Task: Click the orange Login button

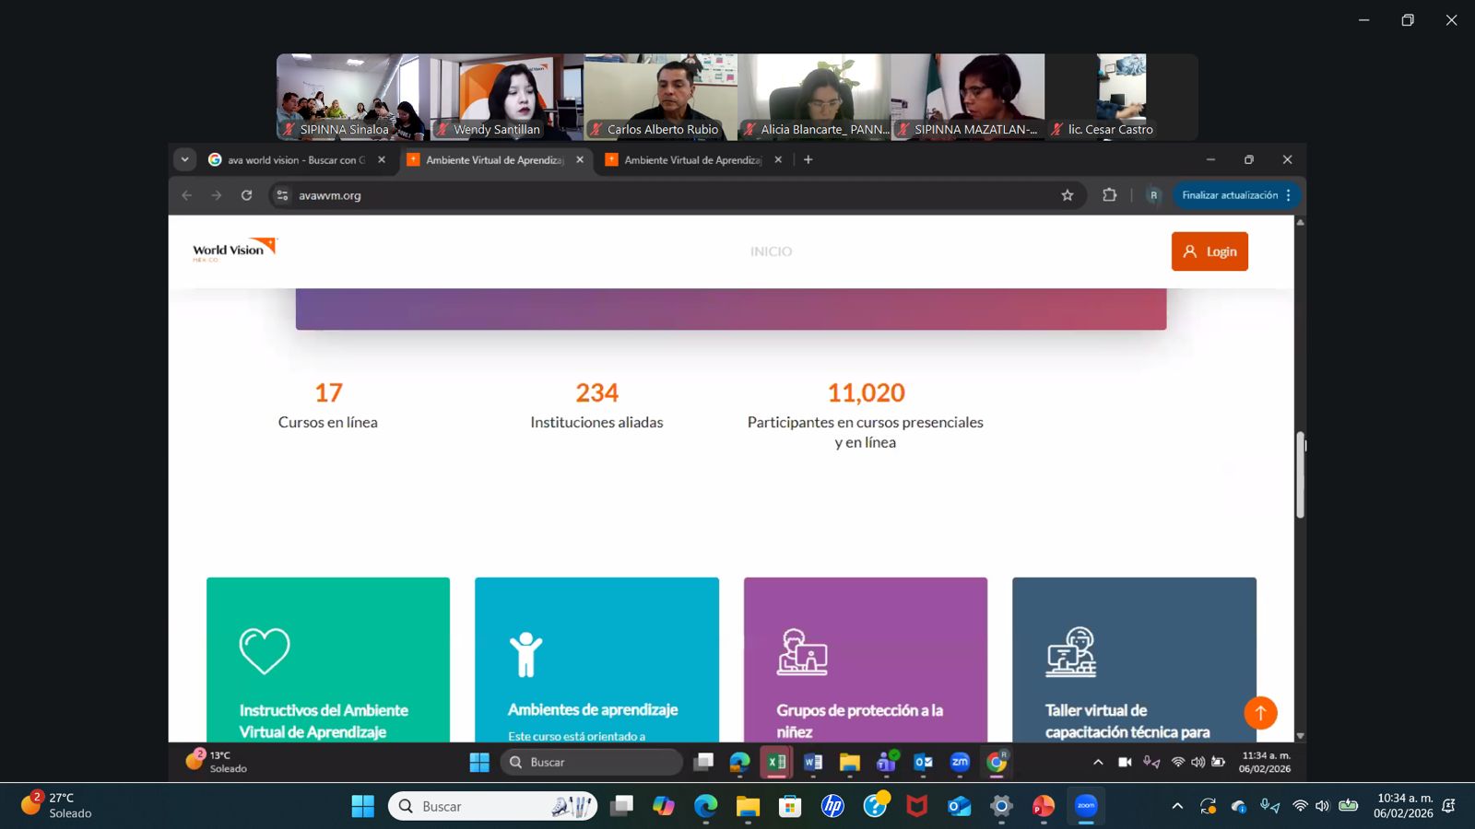Action: click(x=1209, y=251)
